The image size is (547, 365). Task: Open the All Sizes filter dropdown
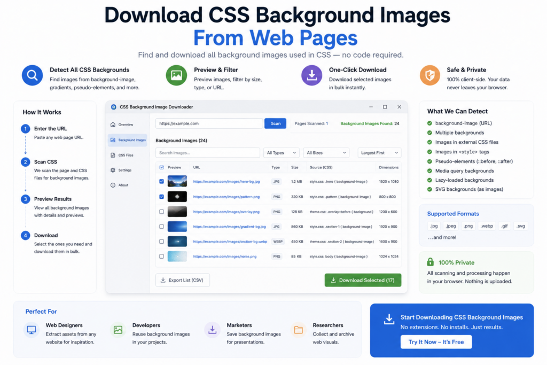(x=326, y=153)
